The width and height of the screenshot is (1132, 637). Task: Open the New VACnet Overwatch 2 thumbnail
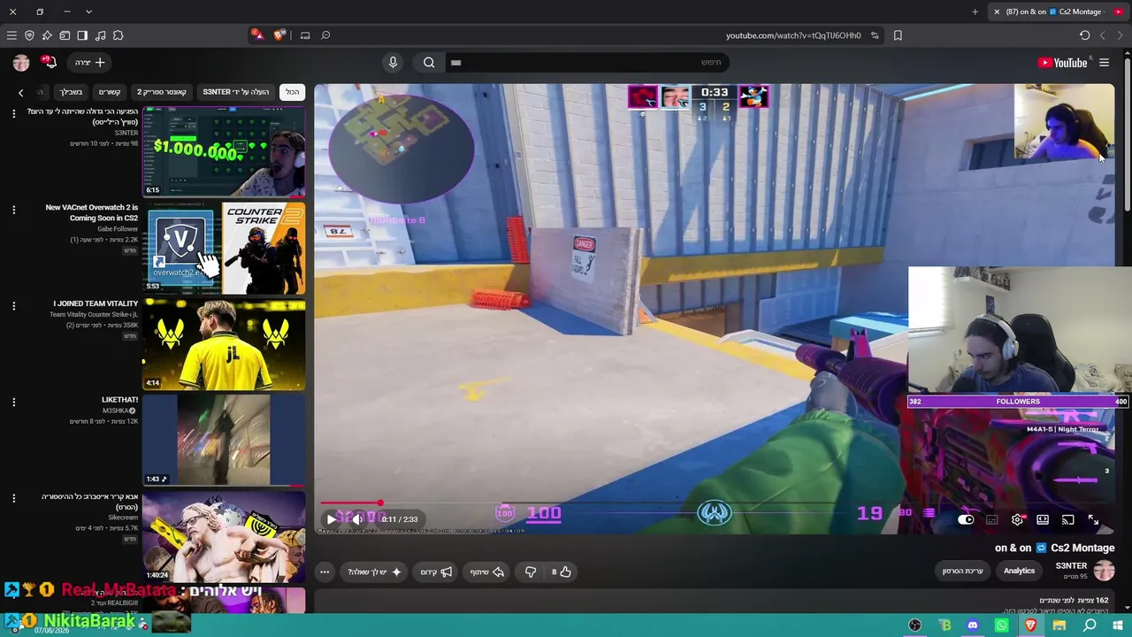(x=224, y=249)
